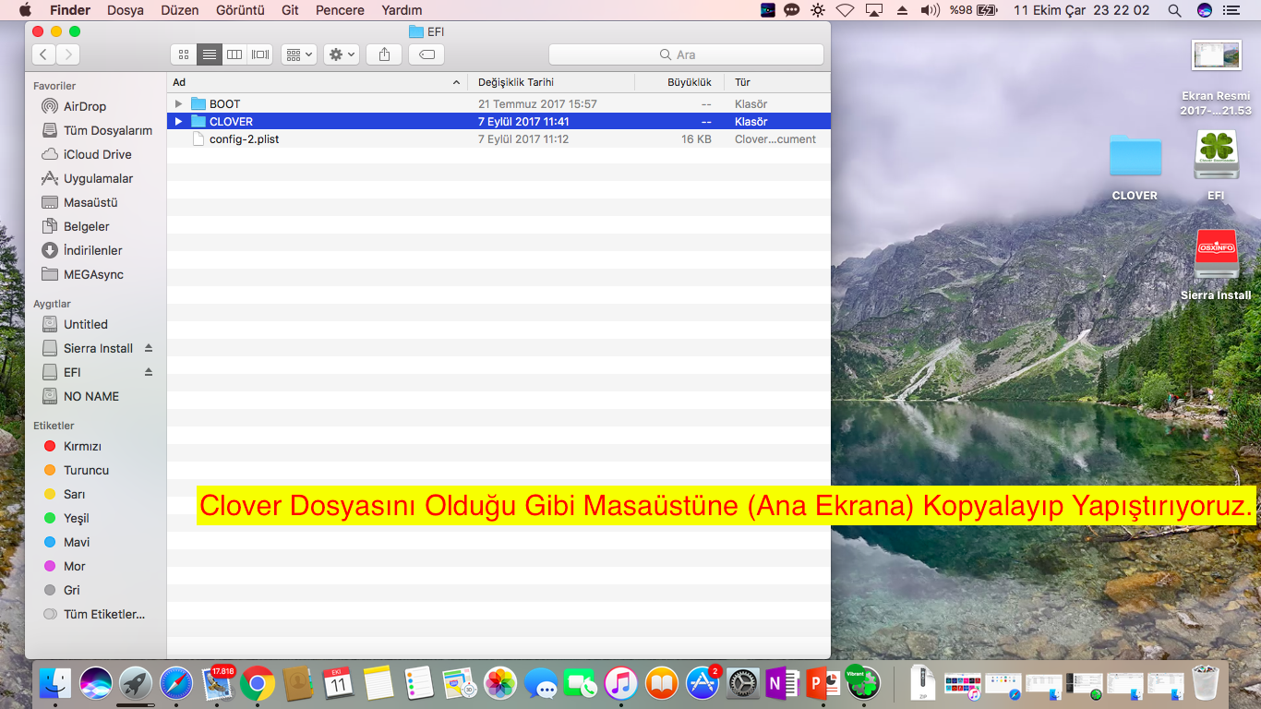Viewport: 1261px width, 709px height.
Task: Open AirDrop in the sidebar
Action: coord(84,106)
